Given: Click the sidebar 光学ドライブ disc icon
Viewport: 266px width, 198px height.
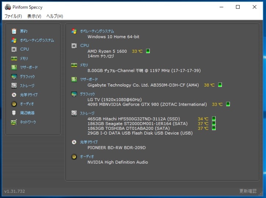Looking at the screenshot, I should point(14,95).
